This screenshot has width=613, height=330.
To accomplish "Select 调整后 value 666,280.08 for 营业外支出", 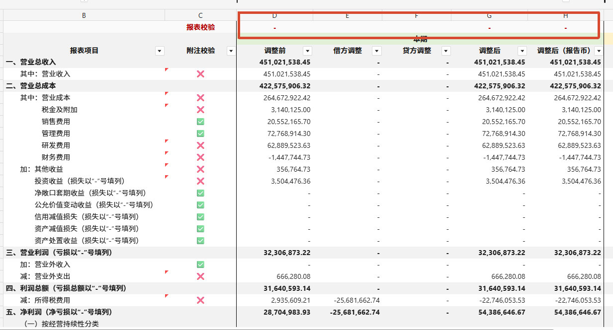I will [508, 276].
